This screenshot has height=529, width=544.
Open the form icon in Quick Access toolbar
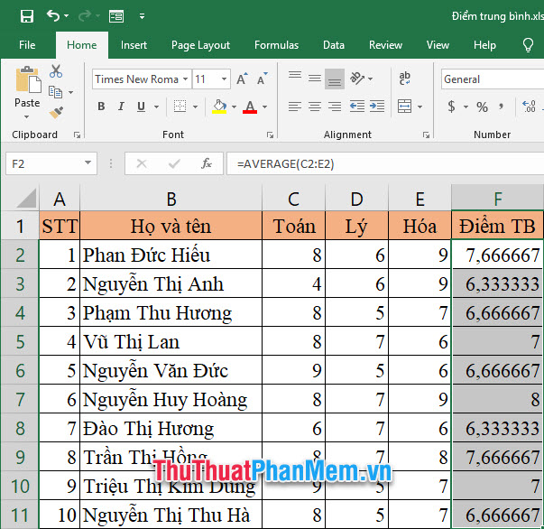[x=115, y=16]
